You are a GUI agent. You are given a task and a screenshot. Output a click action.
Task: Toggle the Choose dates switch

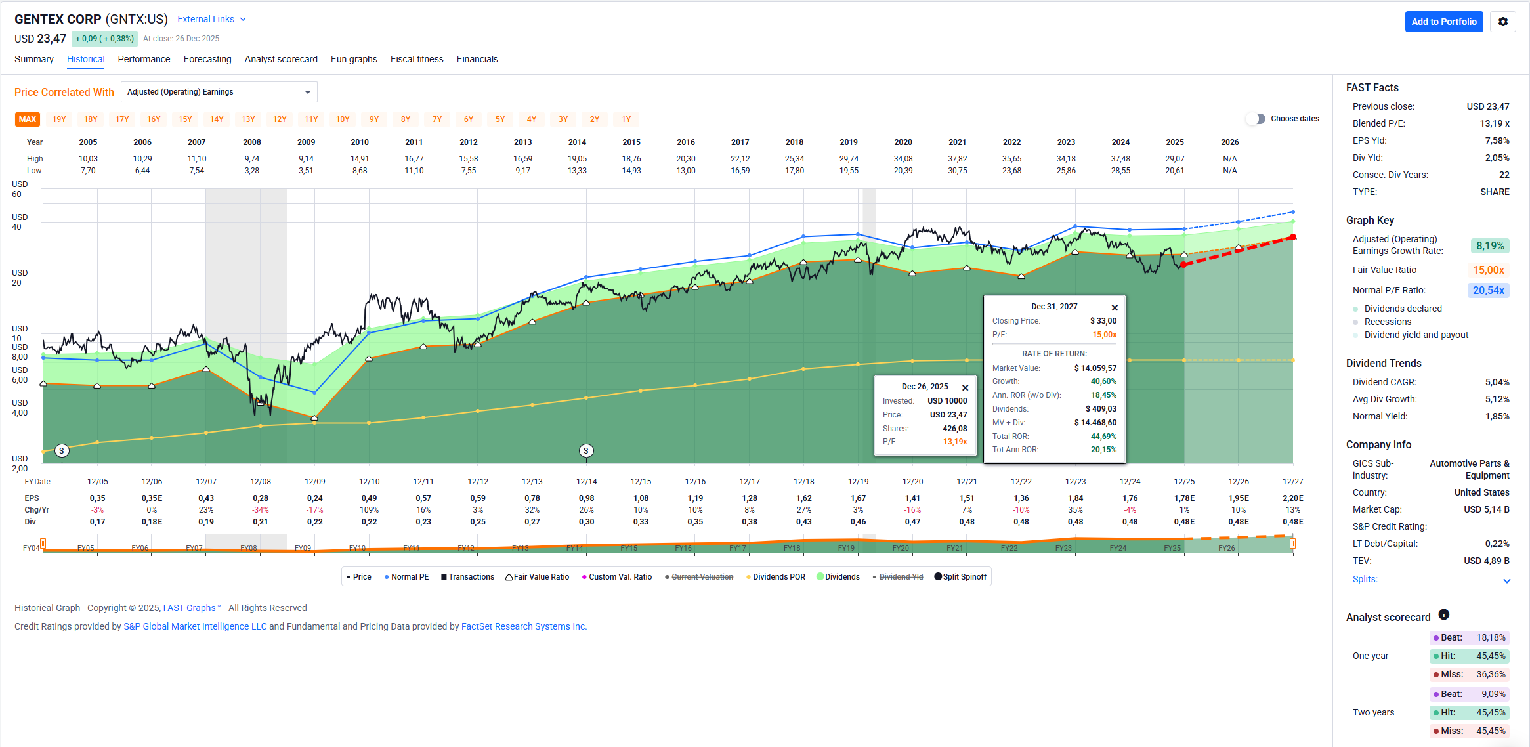click(1256, 119)
